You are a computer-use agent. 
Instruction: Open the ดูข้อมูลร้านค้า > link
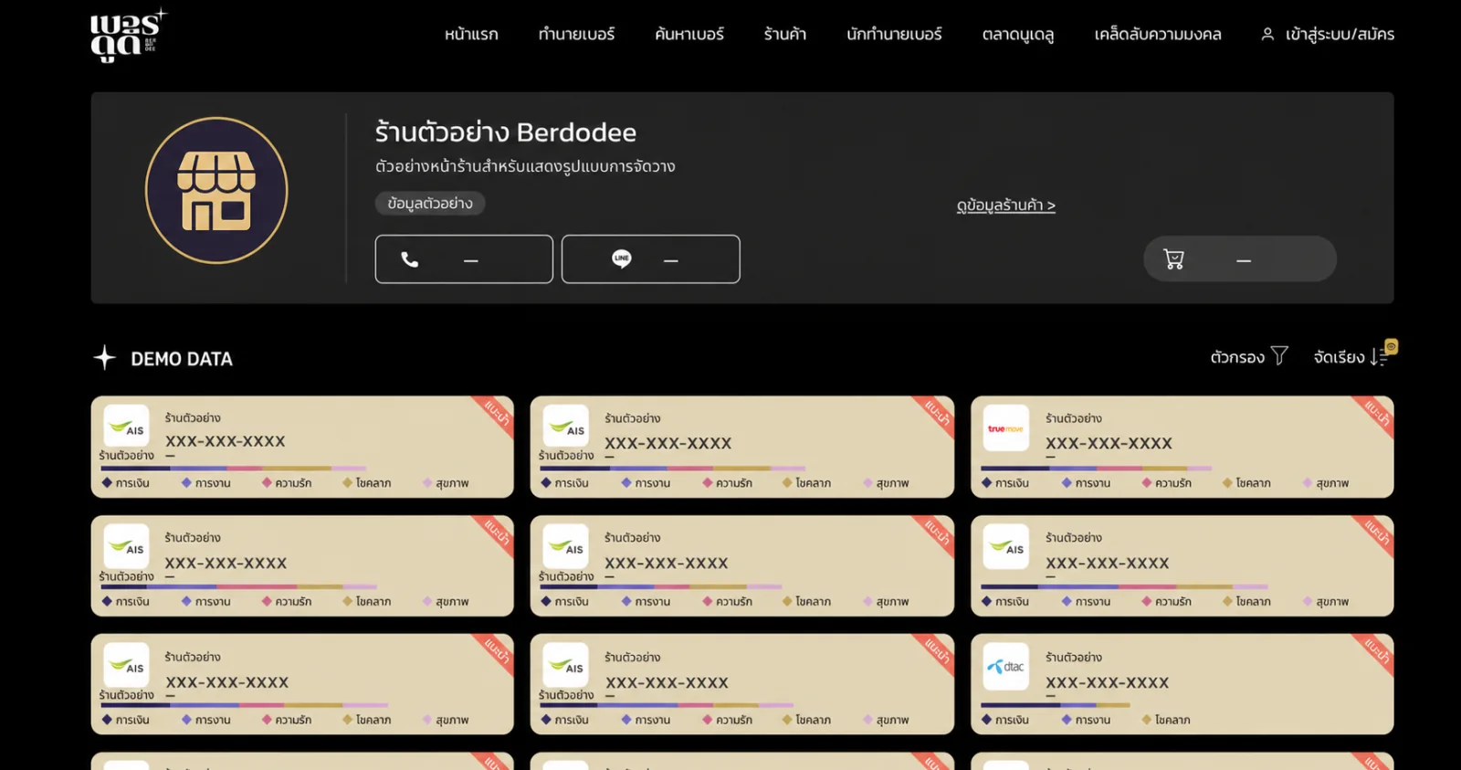(1005, 206)
